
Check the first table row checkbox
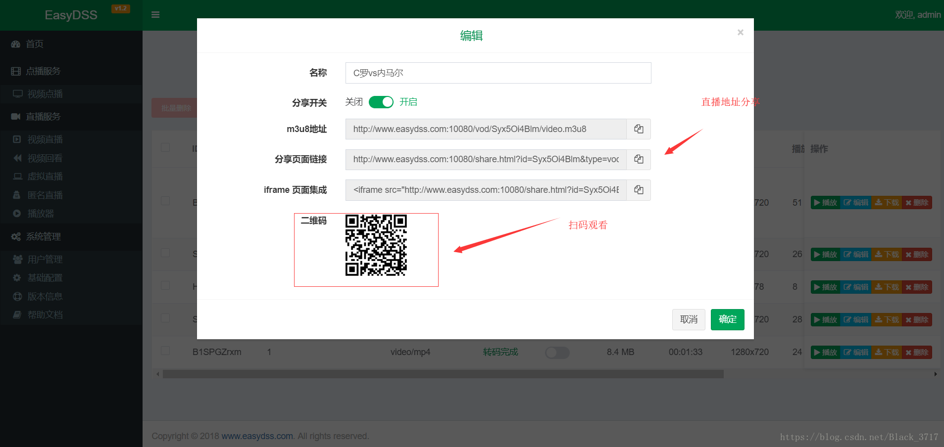[165, 201]
